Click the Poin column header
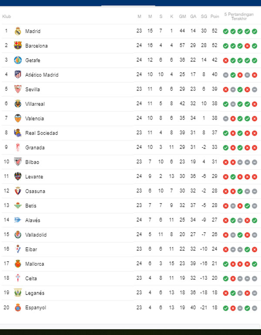 (x=215, y=17)
